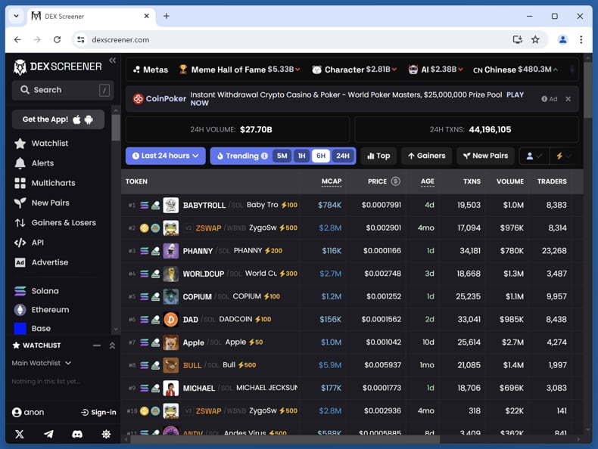Bookmark page with the star icon
598x449 pixels.
point(535,39)
